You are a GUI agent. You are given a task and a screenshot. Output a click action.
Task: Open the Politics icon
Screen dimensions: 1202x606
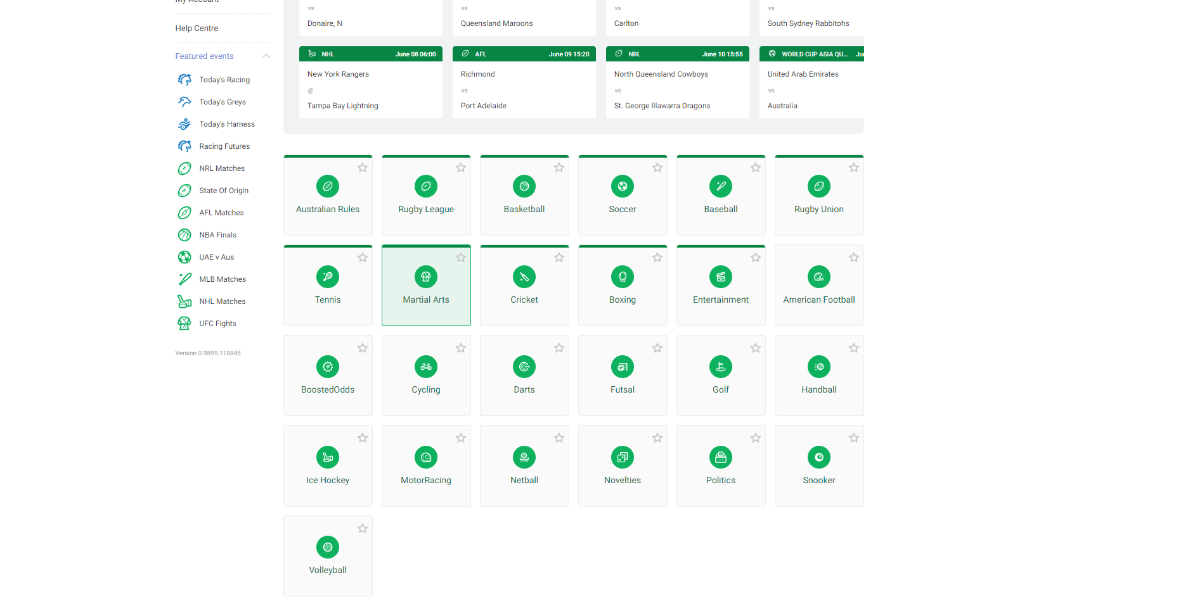(721, 457)
